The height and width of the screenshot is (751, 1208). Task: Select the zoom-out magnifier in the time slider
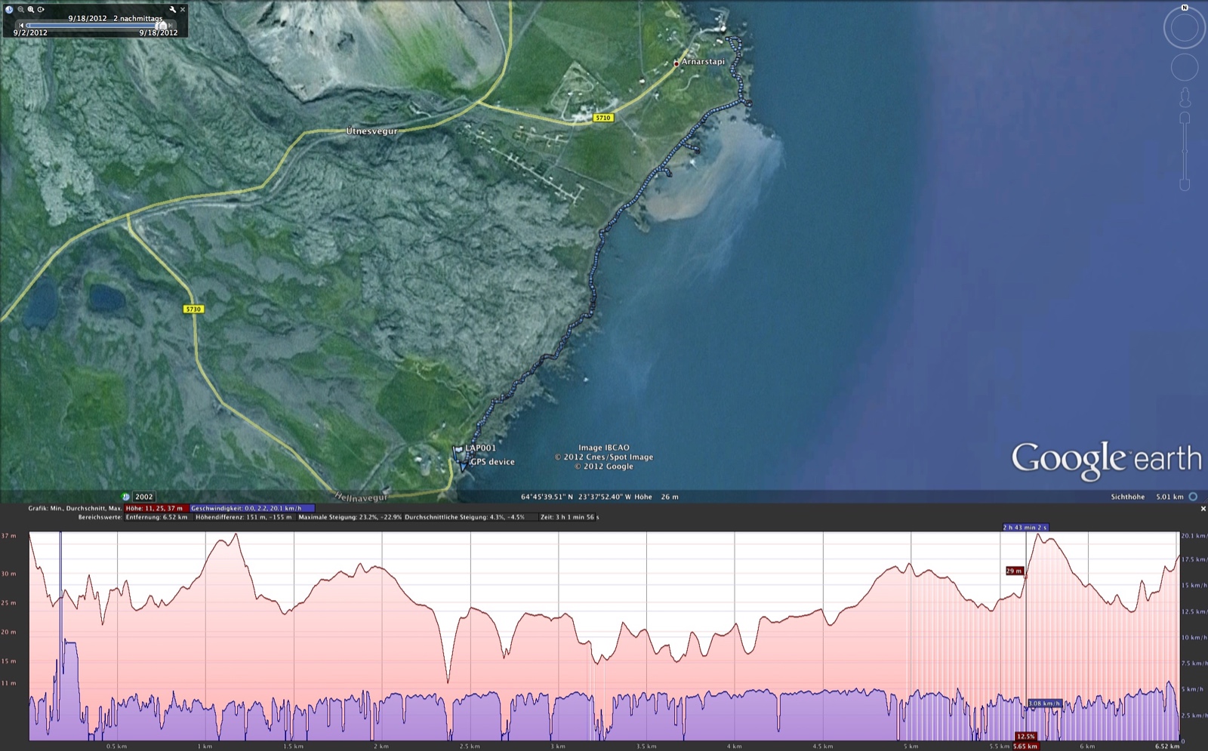(x=21, y=10)
